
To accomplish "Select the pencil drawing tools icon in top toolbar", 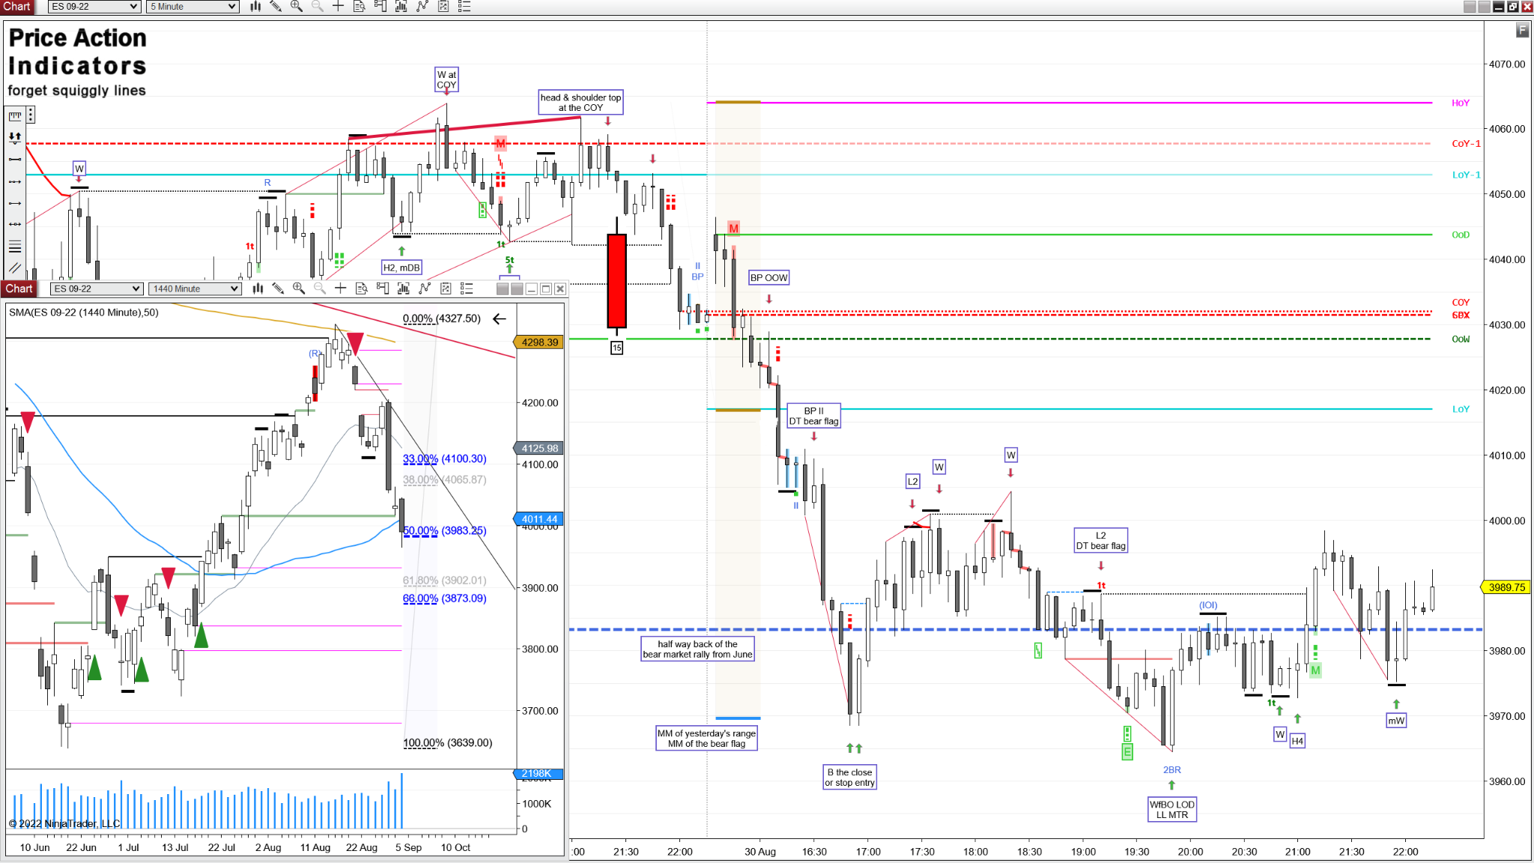I will tap(276, 7).
